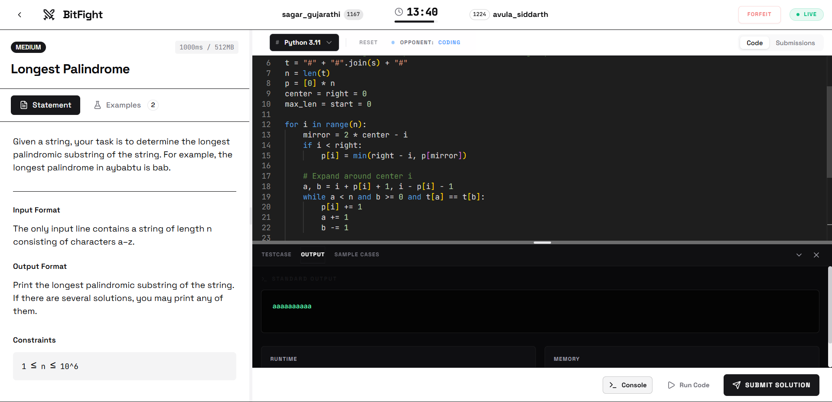The image size is (832, 402).
Task: Place cursor on line 12 for loop
Action: tap(326, 125)
